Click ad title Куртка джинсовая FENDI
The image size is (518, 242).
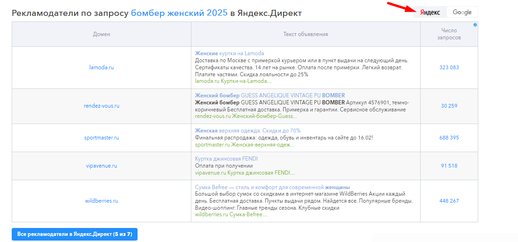click(x=226, y=159)
